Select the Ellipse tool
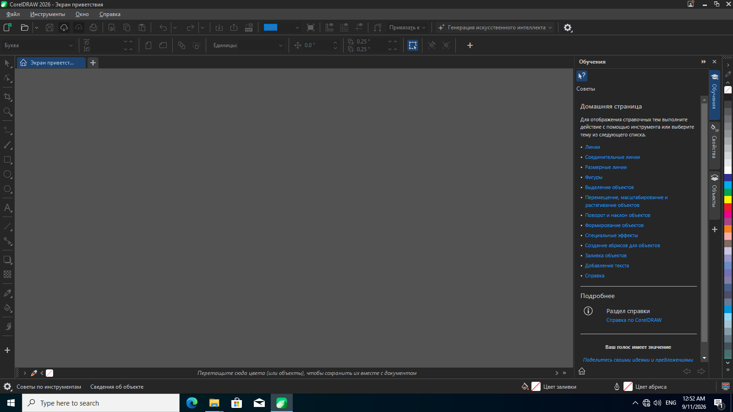The height and width of the screenshot is (412, 733). (x=7, y=174)
